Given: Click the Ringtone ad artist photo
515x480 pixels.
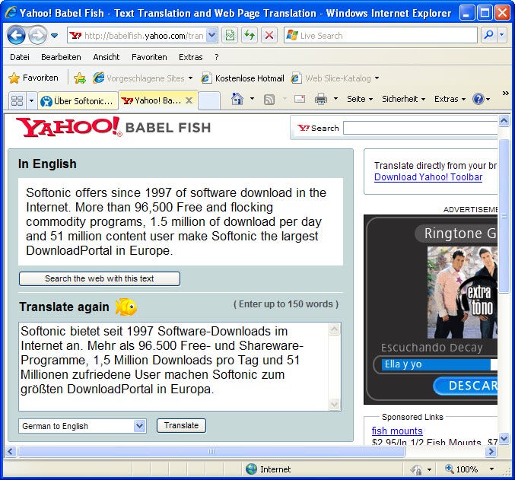Looking at the screenshot, I should 462,292.
